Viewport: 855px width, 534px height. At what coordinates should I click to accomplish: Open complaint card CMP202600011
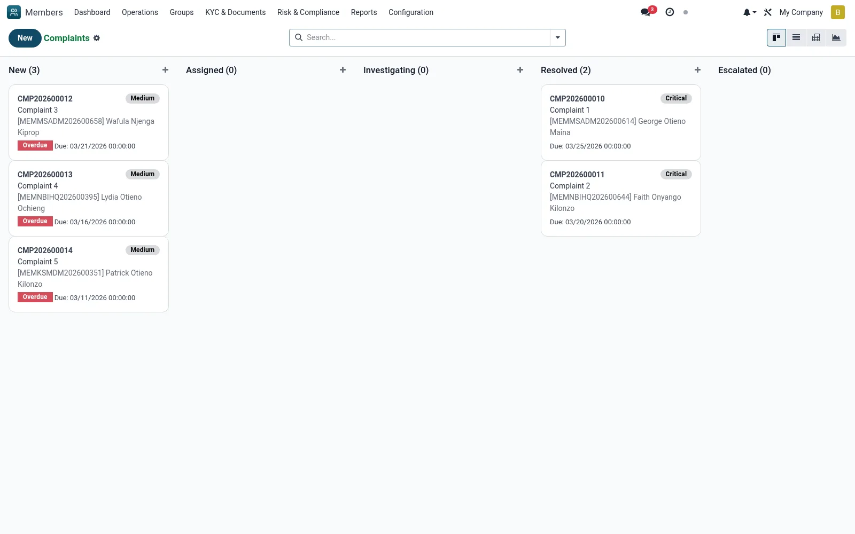621,198
